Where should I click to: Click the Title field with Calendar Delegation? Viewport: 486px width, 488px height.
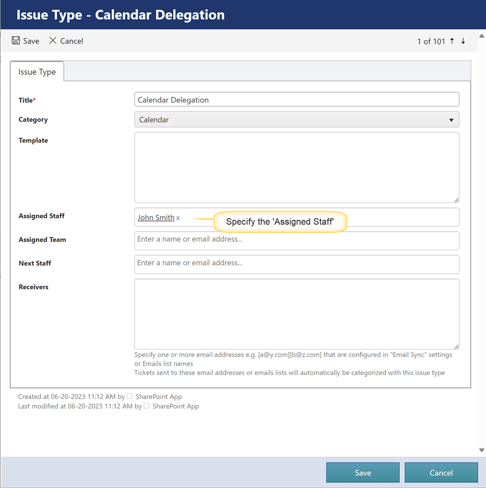pos(296,100)
